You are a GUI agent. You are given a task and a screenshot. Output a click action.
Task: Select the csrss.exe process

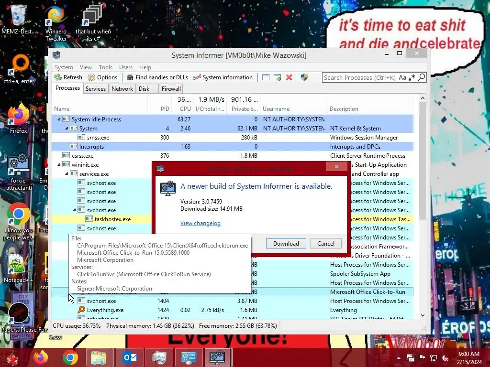pyautogui.click(x=233, y=155)
